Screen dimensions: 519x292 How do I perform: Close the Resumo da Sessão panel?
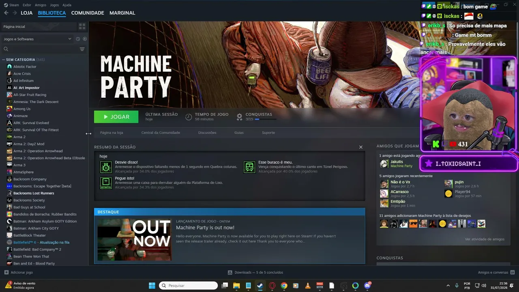tap(361, 147)
